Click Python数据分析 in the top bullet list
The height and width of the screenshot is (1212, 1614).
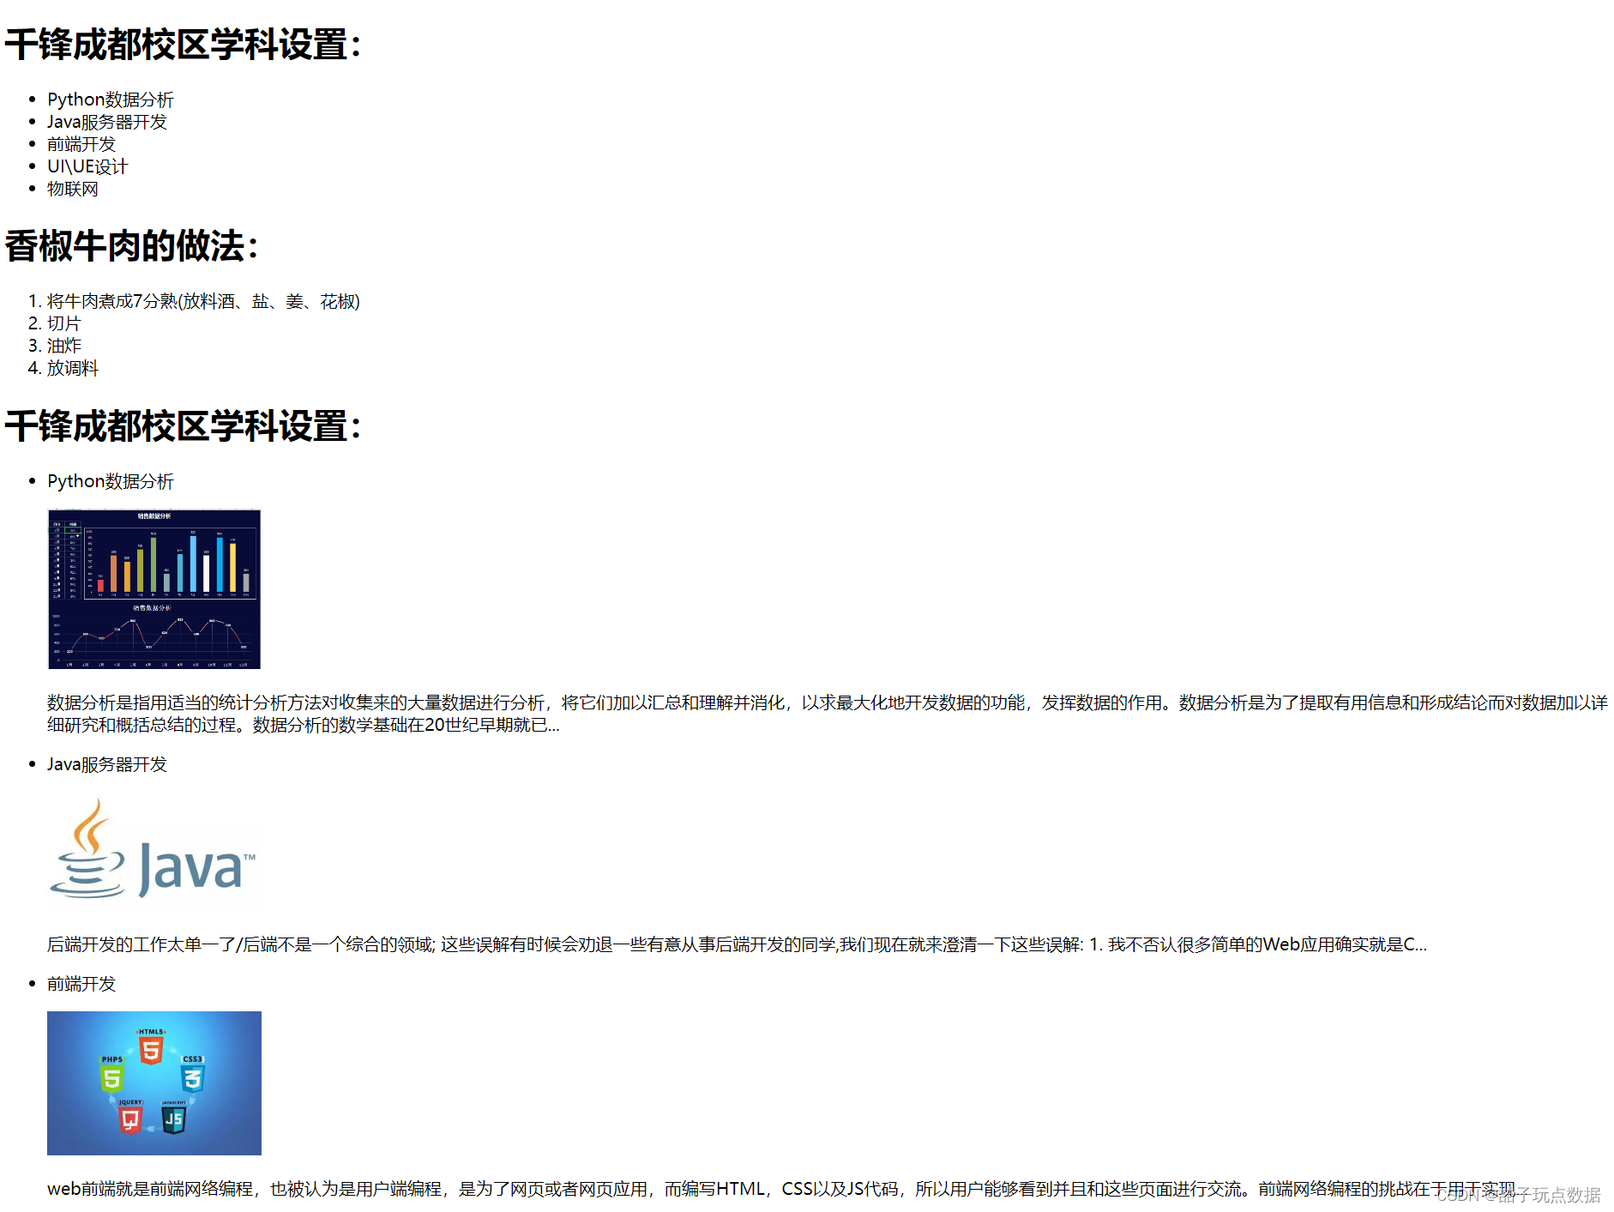[x=111, y=99]
